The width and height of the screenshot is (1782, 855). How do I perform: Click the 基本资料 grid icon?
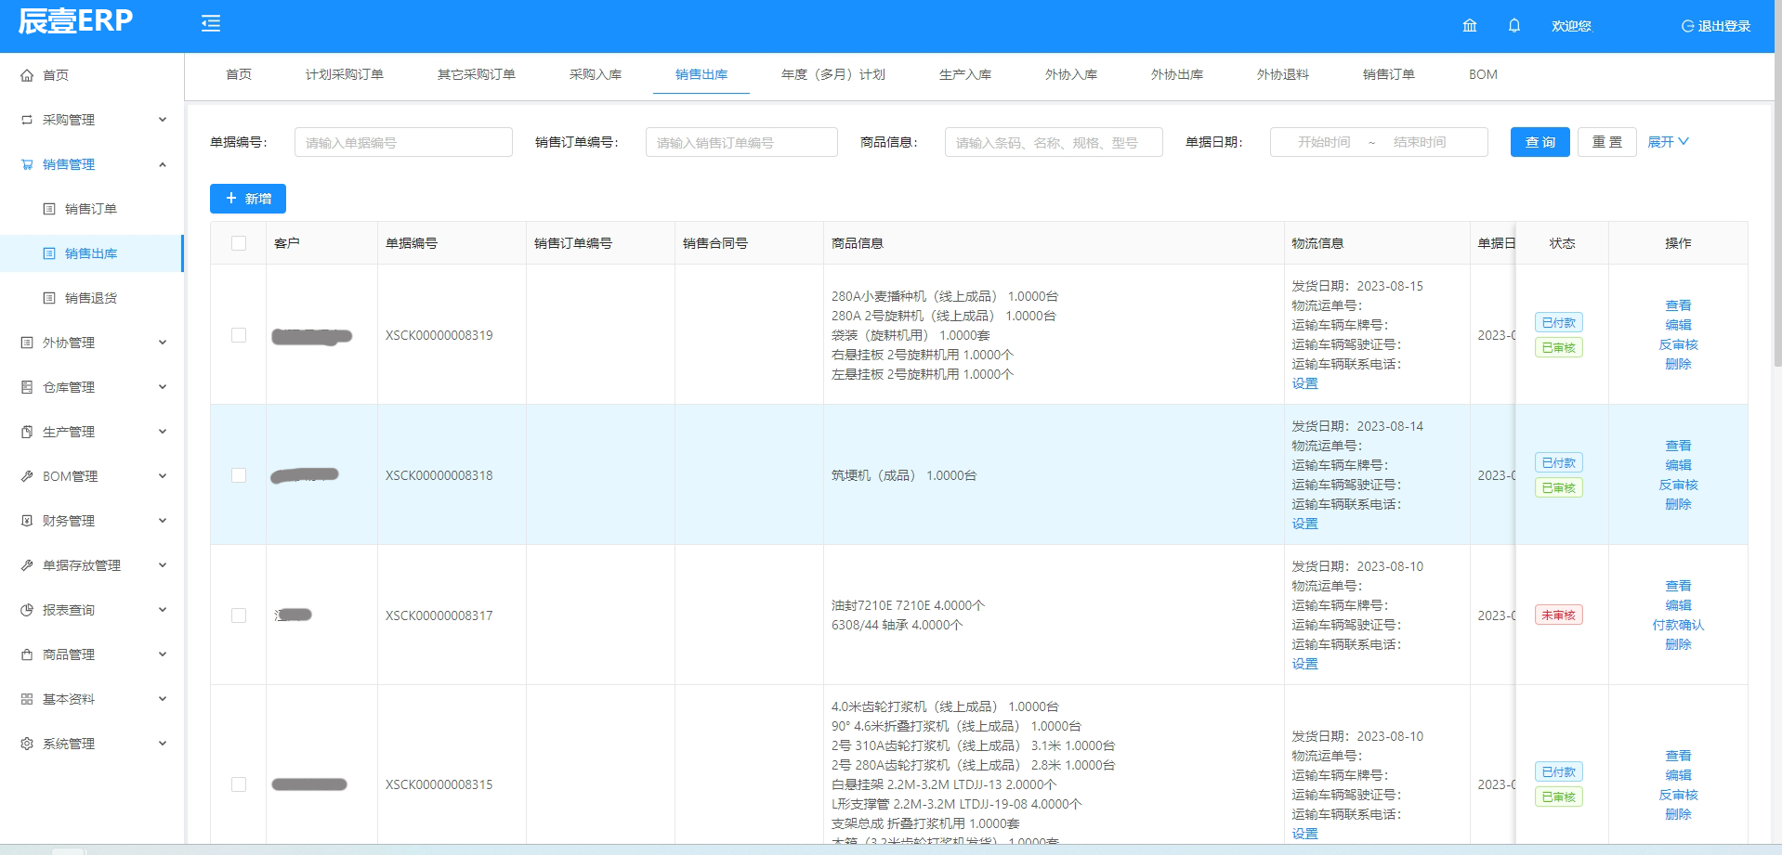[x=27, y=699]
